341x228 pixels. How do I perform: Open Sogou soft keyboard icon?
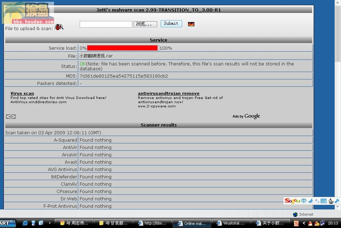[323, 201]
